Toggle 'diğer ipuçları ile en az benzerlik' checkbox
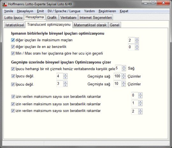Image resolution: width=172 pixels, height=148 pixels. tap(13, 47)
